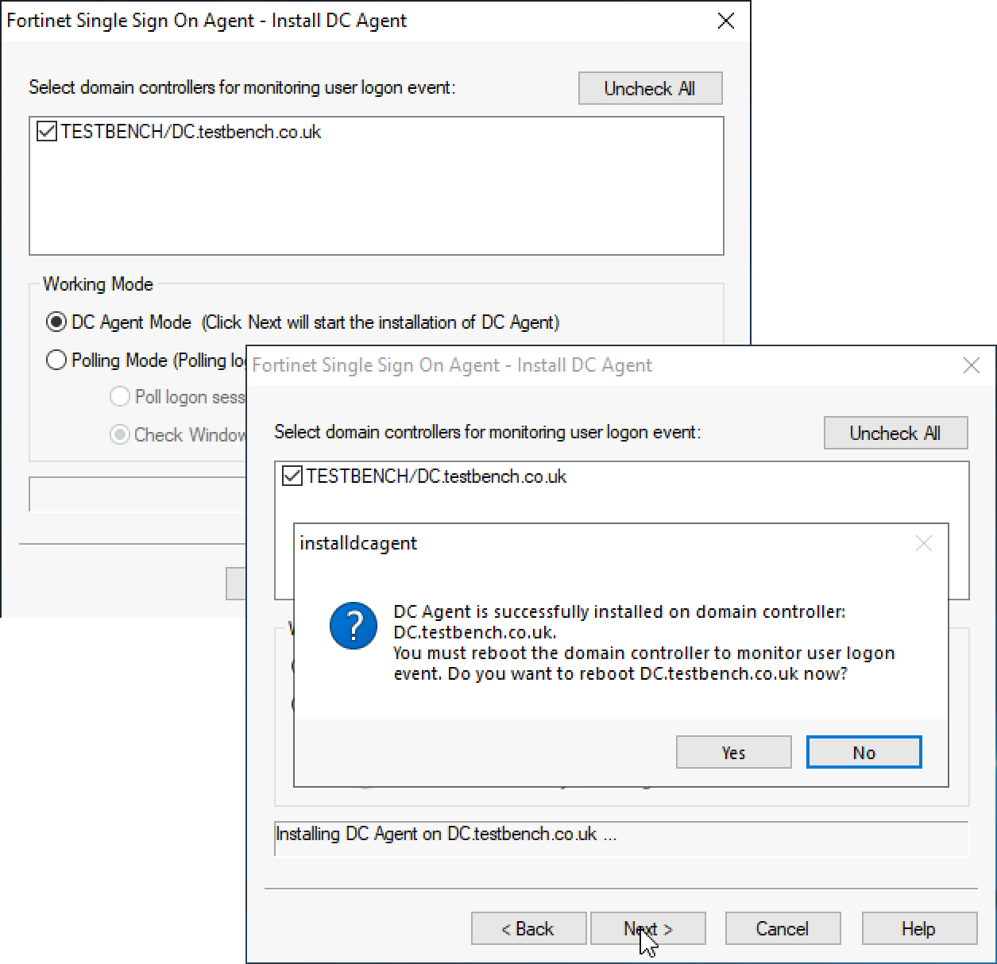Click Uncheck All in the background dialog

pyautogui.click(x=650, y=88)
